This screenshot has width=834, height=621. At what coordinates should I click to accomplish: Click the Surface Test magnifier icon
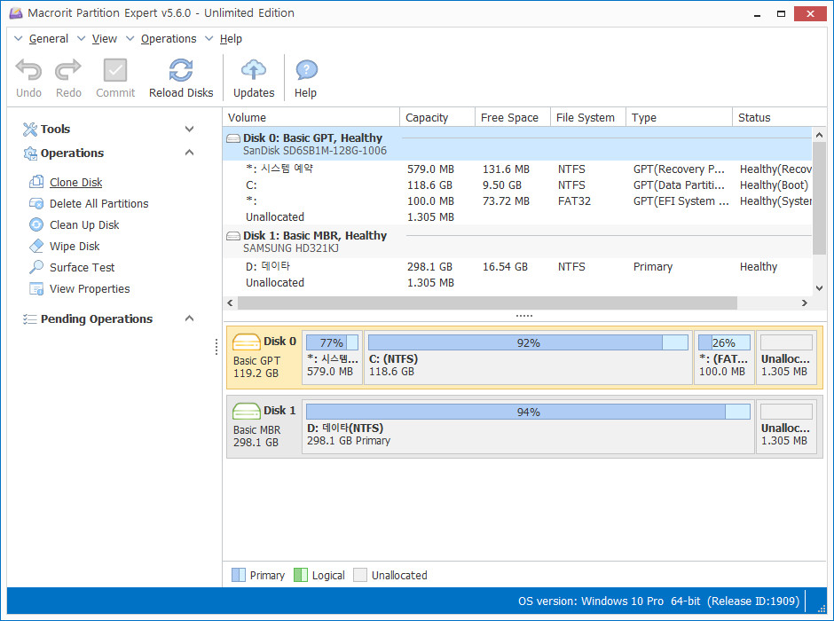36,267
